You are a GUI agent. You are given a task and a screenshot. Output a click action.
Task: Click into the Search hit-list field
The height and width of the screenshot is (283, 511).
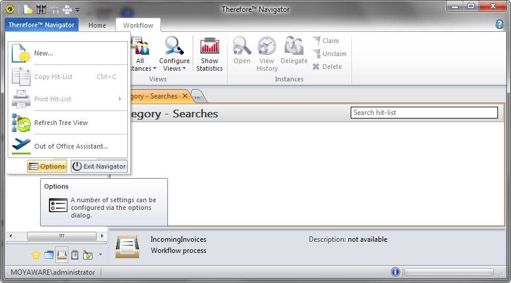(x=424, y=113)
